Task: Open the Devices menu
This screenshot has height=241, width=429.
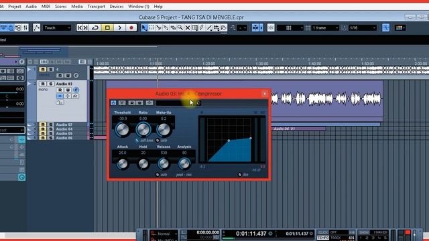Action: click(x=117, y=6)
